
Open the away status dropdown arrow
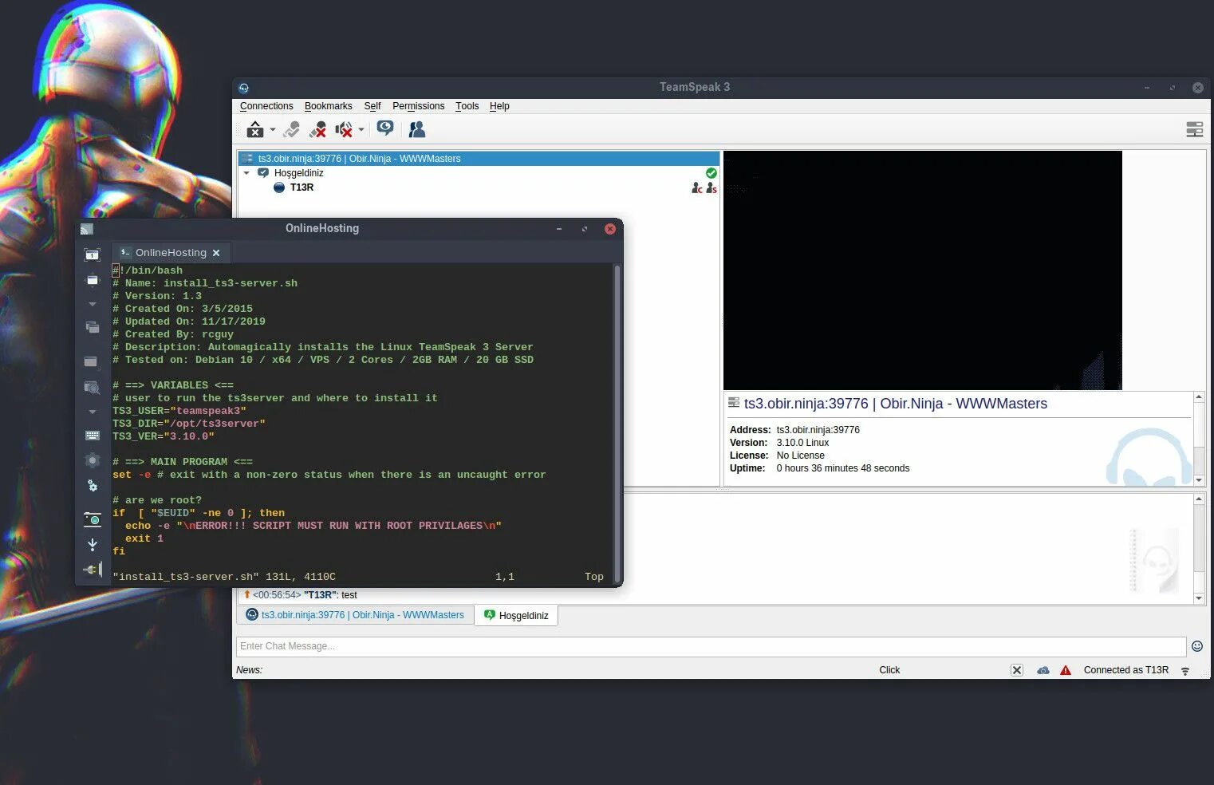tap(273, 129)
